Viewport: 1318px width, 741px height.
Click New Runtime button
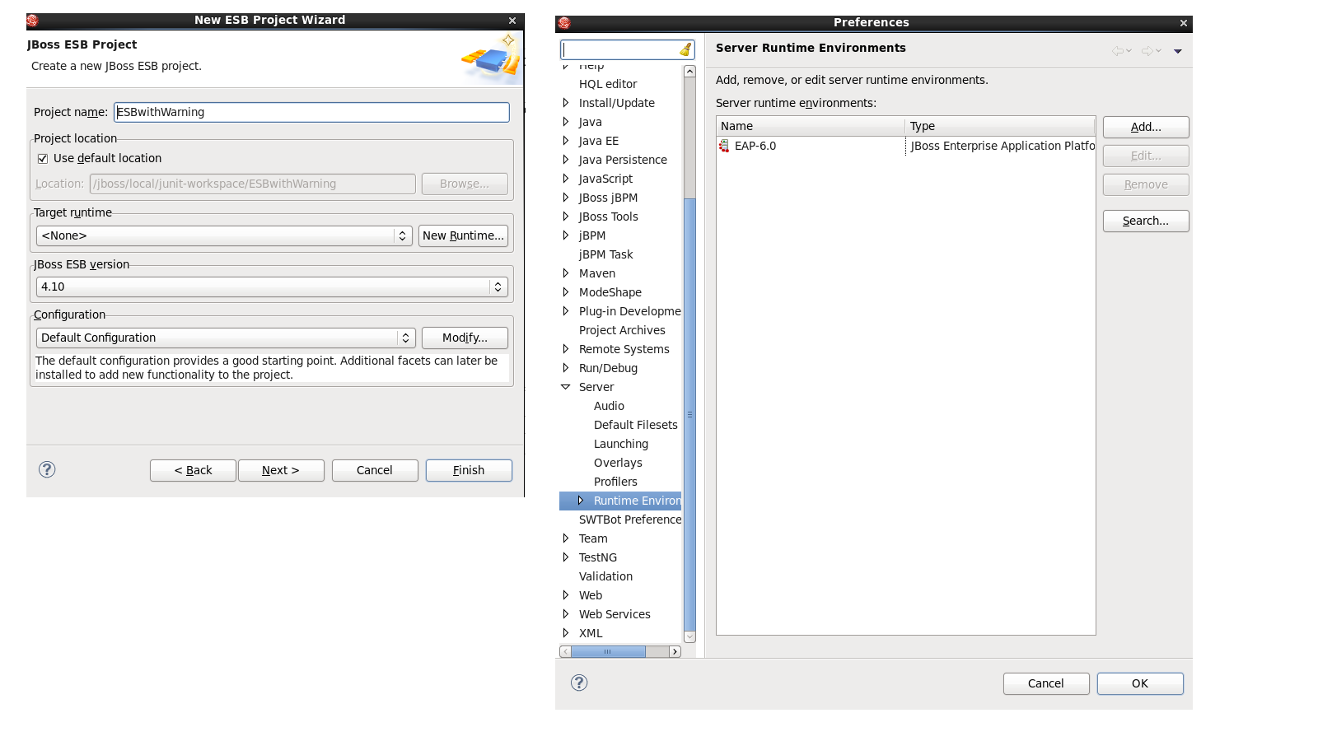[x=463, y=235]
